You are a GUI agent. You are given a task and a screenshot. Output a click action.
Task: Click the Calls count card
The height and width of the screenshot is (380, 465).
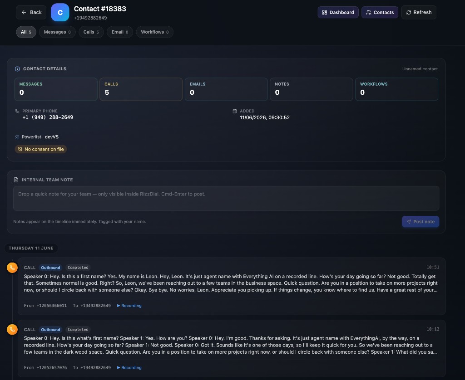pyautogui.click(x=141, y=89)
